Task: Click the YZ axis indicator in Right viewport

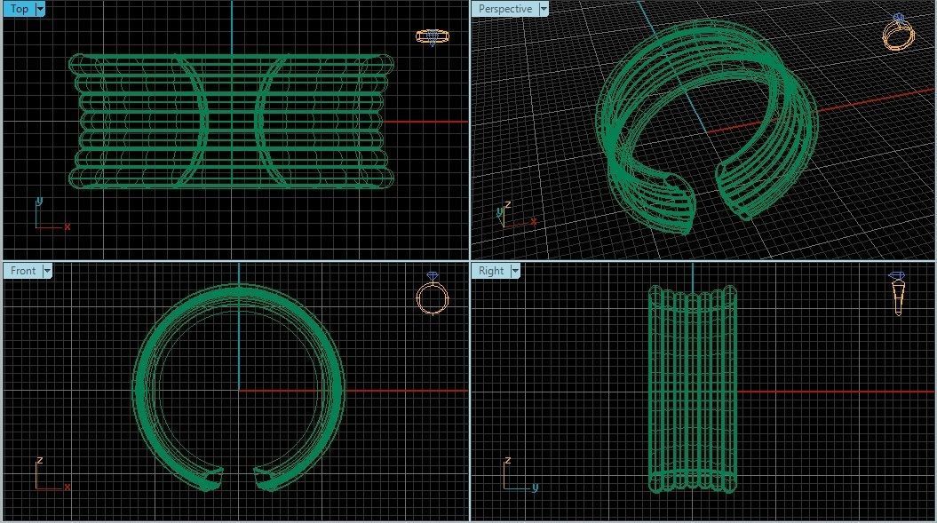Action: pos(520,474)
